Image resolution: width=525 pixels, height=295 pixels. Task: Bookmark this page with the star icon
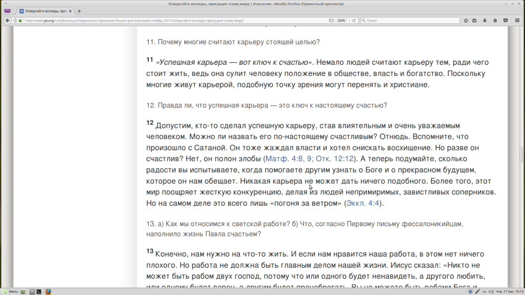[466, 20]
